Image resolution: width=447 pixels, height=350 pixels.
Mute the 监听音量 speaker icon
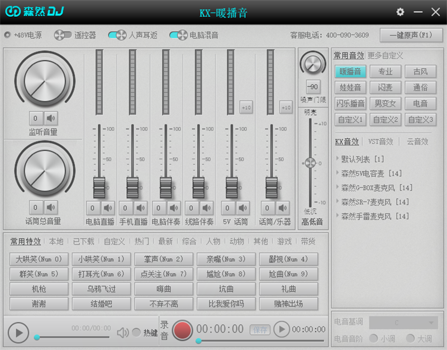51,118
